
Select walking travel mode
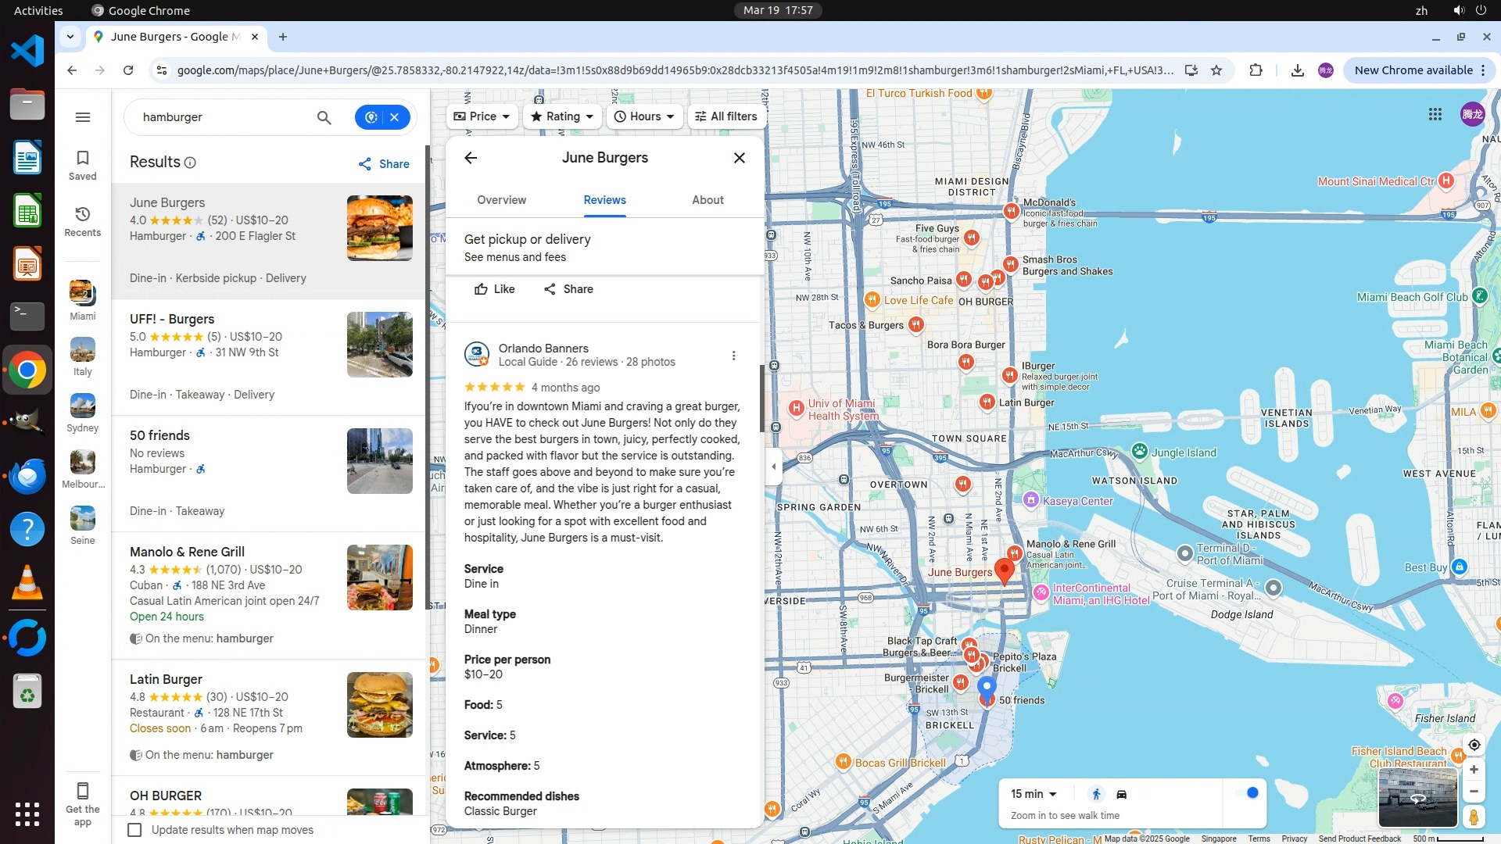pyautogui.click(x=1096, y=794)
